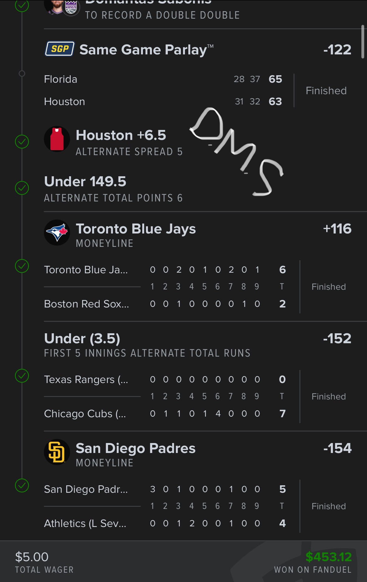Tap green checkmark beside Houston +6.5

click(22, 142)
